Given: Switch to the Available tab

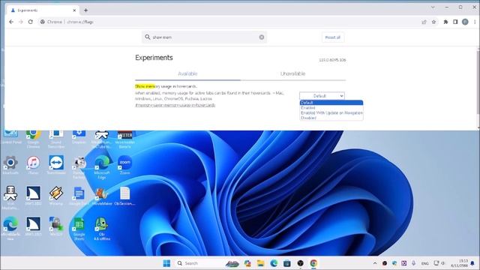Looking at the screenshot, I should coord(187,73).
